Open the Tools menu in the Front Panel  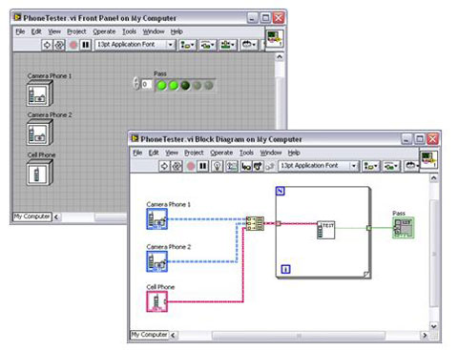point(129,31)
